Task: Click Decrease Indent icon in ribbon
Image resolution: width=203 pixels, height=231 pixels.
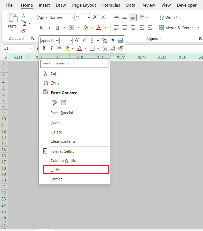Action: [142, 27]
